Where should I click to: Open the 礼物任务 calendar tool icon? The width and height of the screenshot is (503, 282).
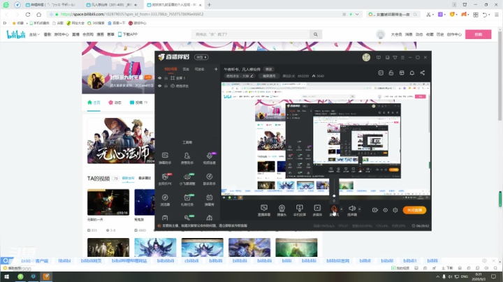click(x=187, y=200)
